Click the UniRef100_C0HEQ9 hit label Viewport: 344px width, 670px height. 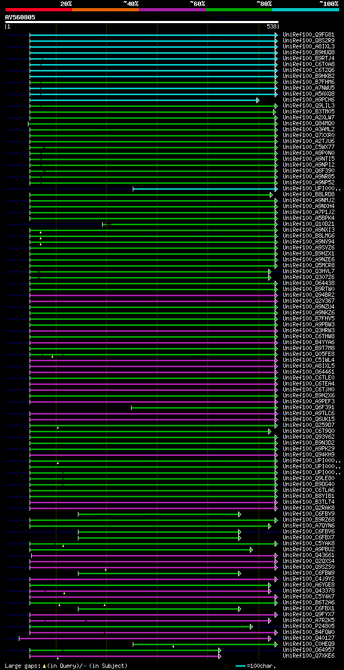point(309,644)
